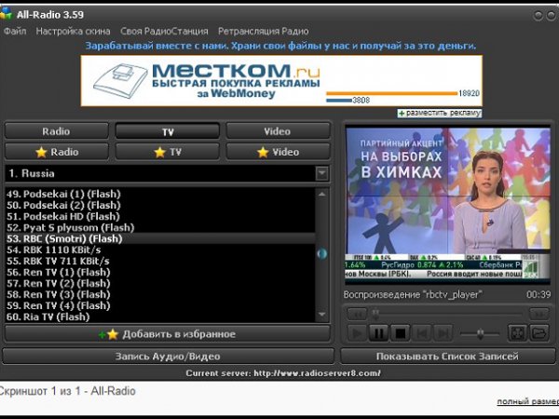The image size is (559, 419).
Task: Select channel 58. Ren TV (3) (Flash)
Action: pyautogui.click(x=160, y=294)
